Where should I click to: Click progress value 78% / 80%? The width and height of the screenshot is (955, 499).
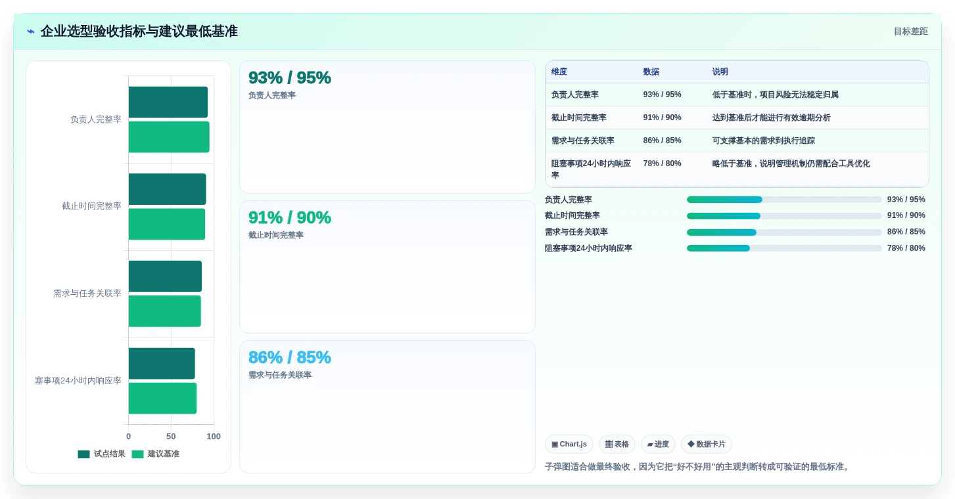click(x=906, y=248)
